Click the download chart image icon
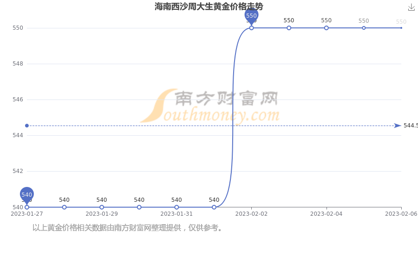Screen dimensions: 418x279 tap(411, 7)
